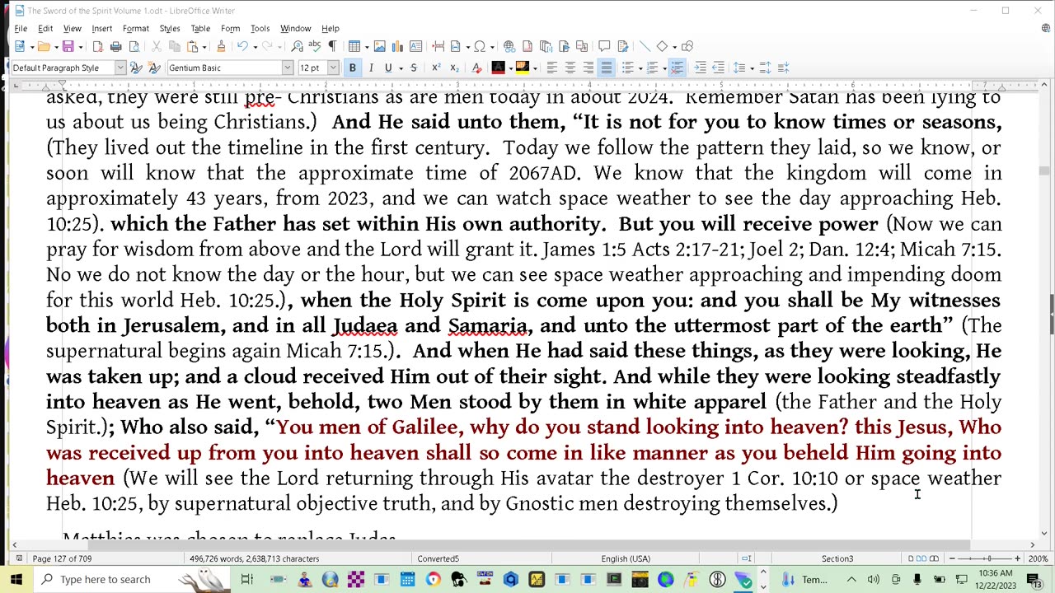Center-align the paragraph

click(570, 68)
